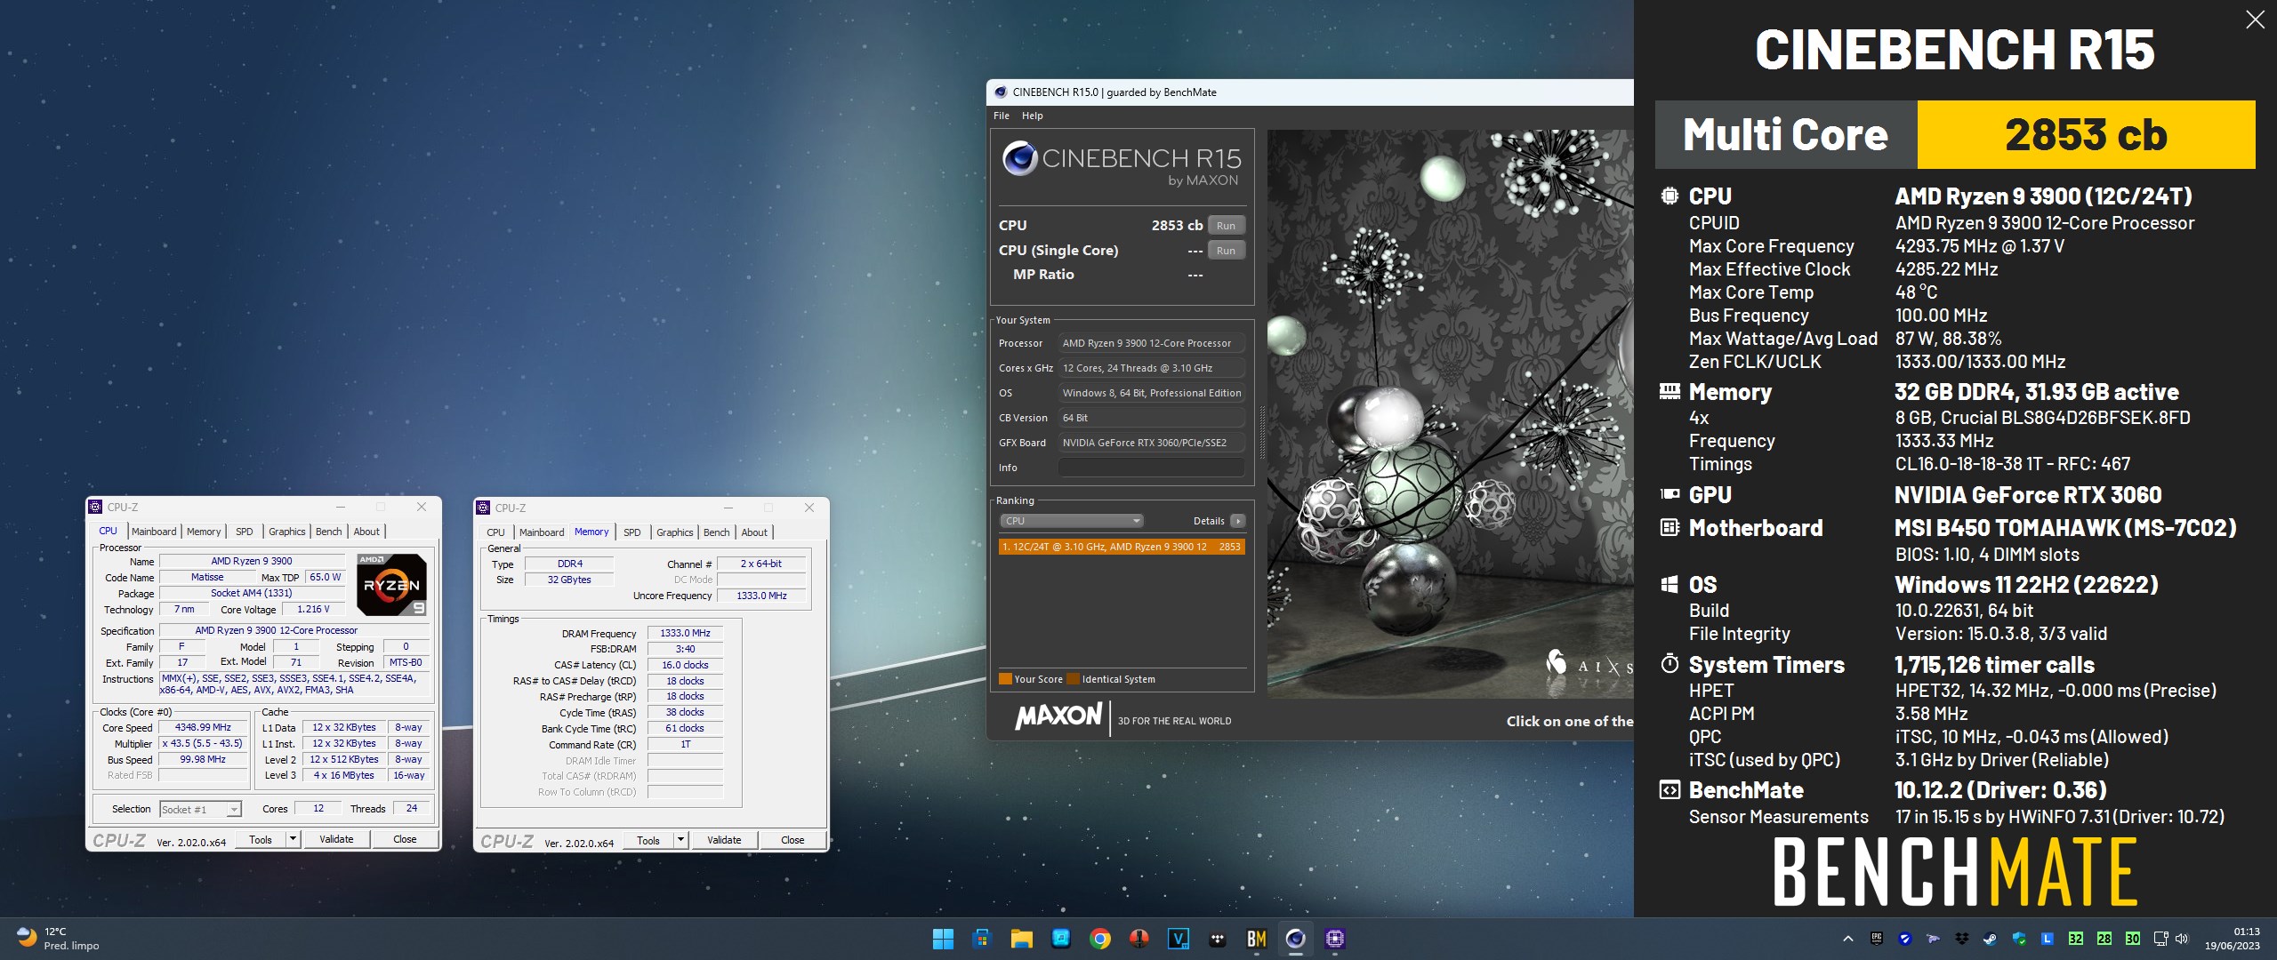Click Close button in CPU-Z Memory window

(x=793, y=840)
